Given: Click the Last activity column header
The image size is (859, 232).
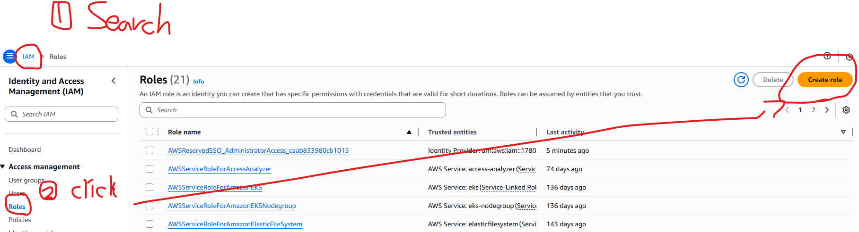Looking at the screenshot, I should pos(565,132).
